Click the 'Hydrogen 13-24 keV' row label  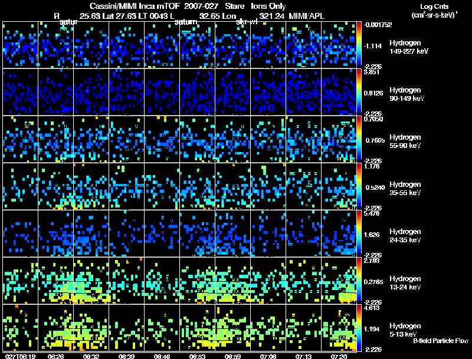pos(405,283)
